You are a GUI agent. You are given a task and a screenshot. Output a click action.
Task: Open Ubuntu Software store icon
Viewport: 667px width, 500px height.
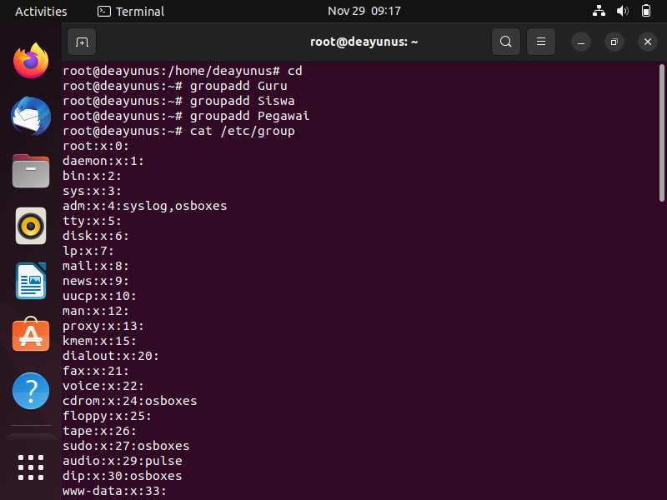pyautogui.click(x=31, y=335)
